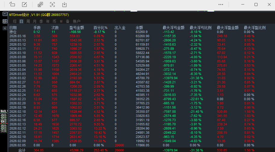
Task: Click the 最大浮亏金额 column header
Action: (x=173, y=28)
